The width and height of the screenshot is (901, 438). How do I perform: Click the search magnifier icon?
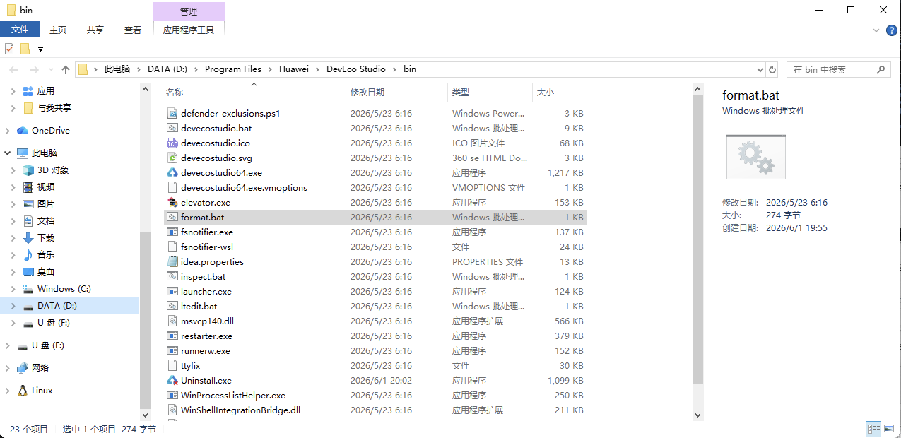click(881, 70)
